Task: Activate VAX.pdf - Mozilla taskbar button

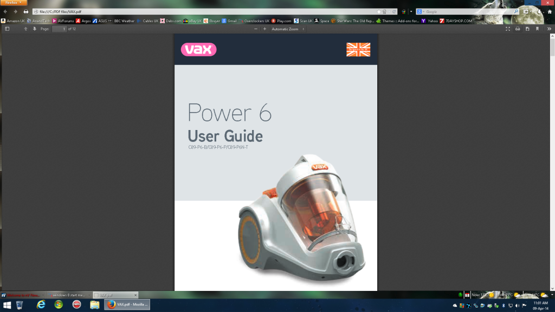Action: click(x=127, y=304)
